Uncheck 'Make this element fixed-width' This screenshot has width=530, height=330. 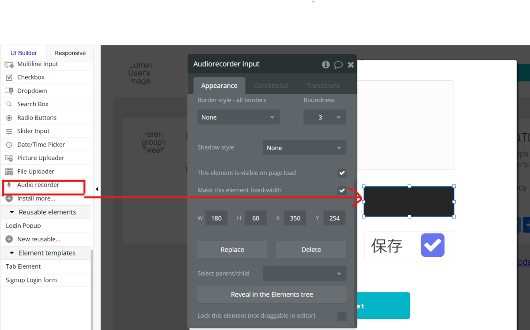342,190
